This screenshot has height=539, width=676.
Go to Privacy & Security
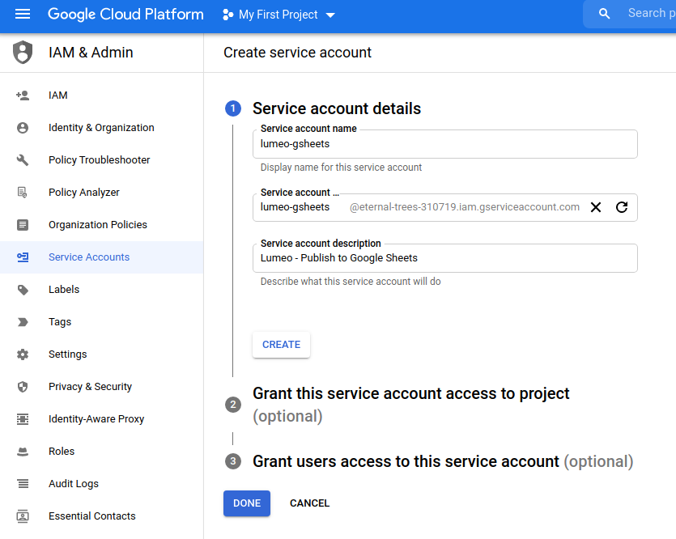coord(102,387)
